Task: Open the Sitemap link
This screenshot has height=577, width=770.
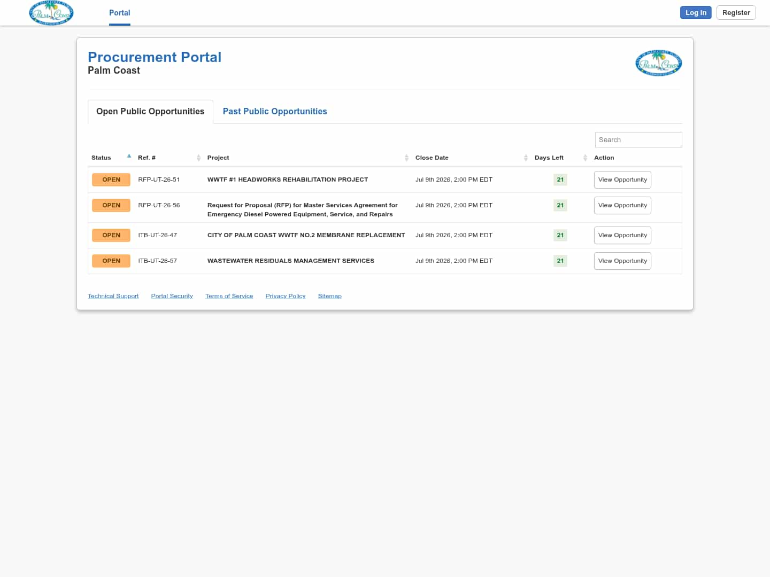Action: pyautogui.click(x=329, y=296)
